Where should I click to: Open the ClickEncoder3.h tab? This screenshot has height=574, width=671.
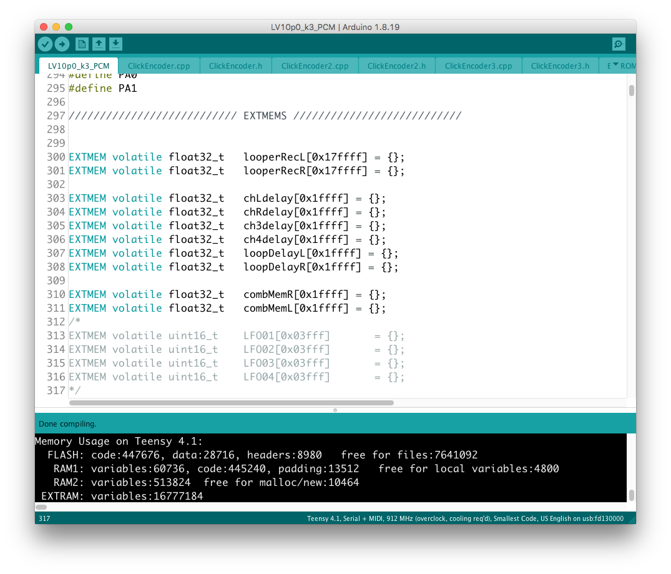tap(560, 66)
